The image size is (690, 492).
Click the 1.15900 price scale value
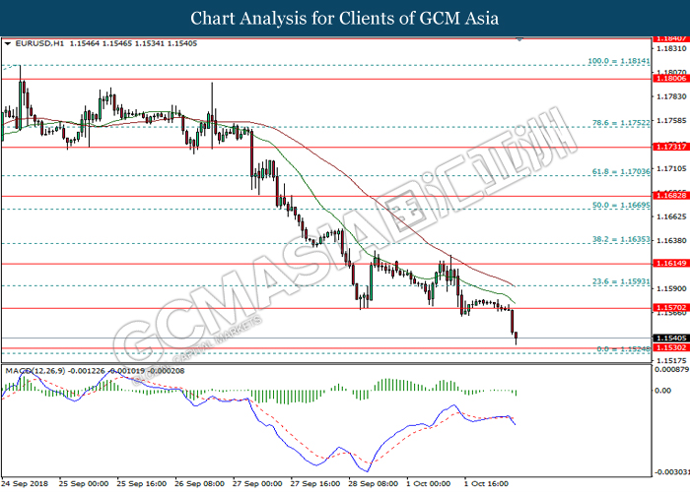click(671, 288)
